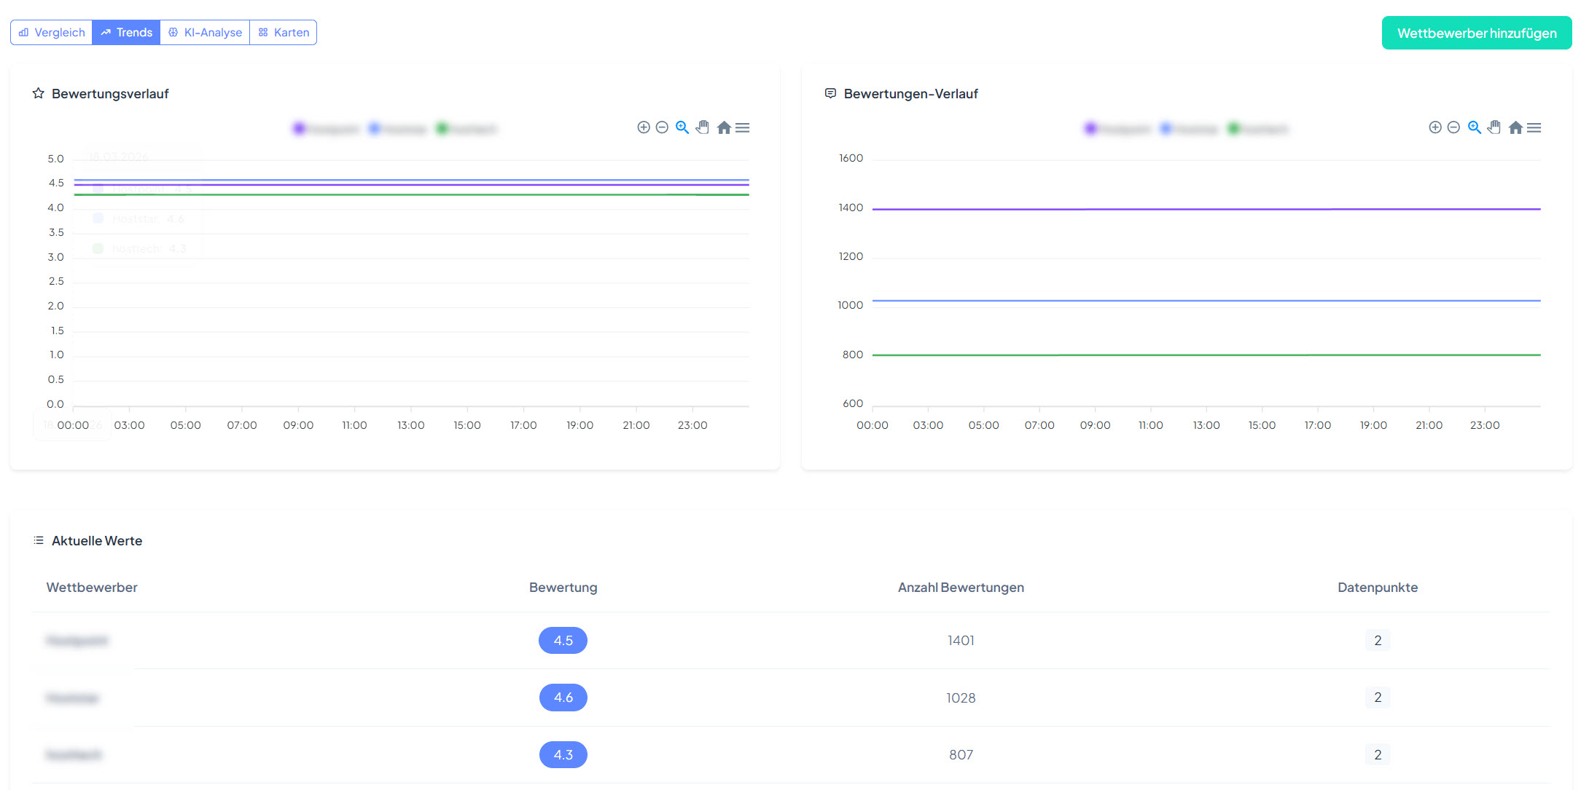The height and width of the screenshot is (790, 1581).
Task: Open the KI-Analyse tab
Action: click(x=205, y=33)
